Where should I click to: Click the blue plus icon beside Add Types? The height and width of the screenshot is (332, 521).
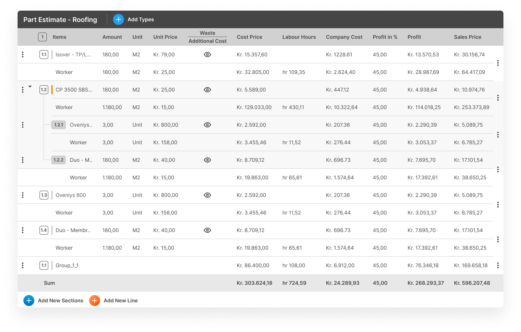pos(119,19)
